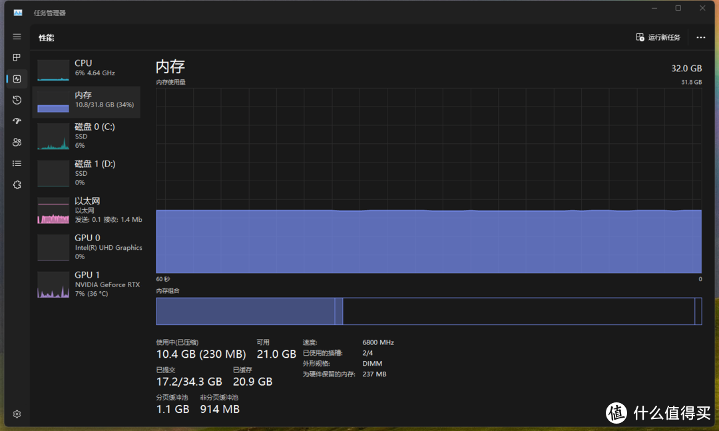Select GPU 1 NVIDIA GeForce RTX

tap(87, 284)
